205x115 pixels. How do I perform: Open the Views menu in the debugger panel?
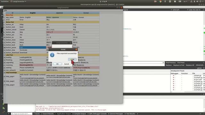(x=199, y=68)
